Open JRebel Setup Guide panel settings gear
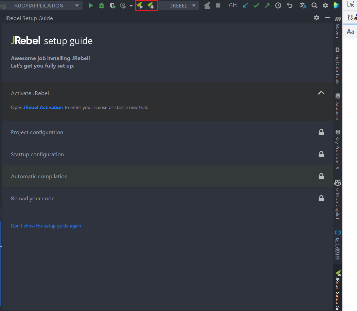357x311 pixels. (x=317, y=18)
